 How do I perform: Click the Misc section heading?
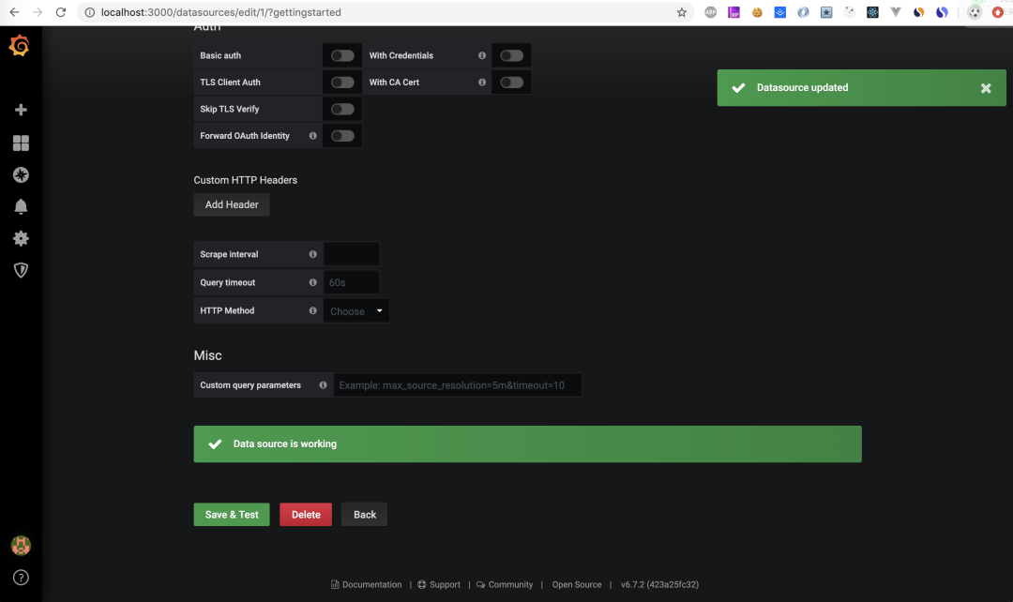tap(207, 355)
